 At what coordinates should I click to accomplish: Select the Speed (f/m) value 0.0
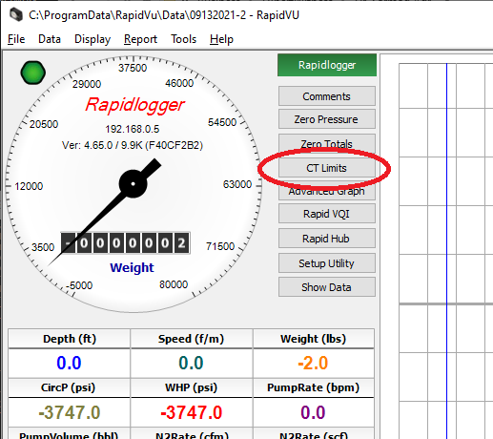pyautogui.click(x=191, y=363)
